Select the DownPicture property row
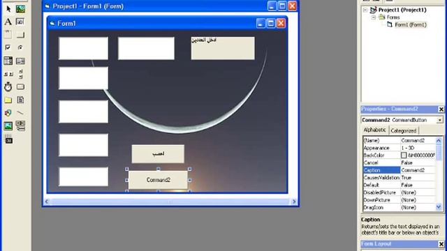The height and width of the screenshot is (251, 447). pos(399,200)
